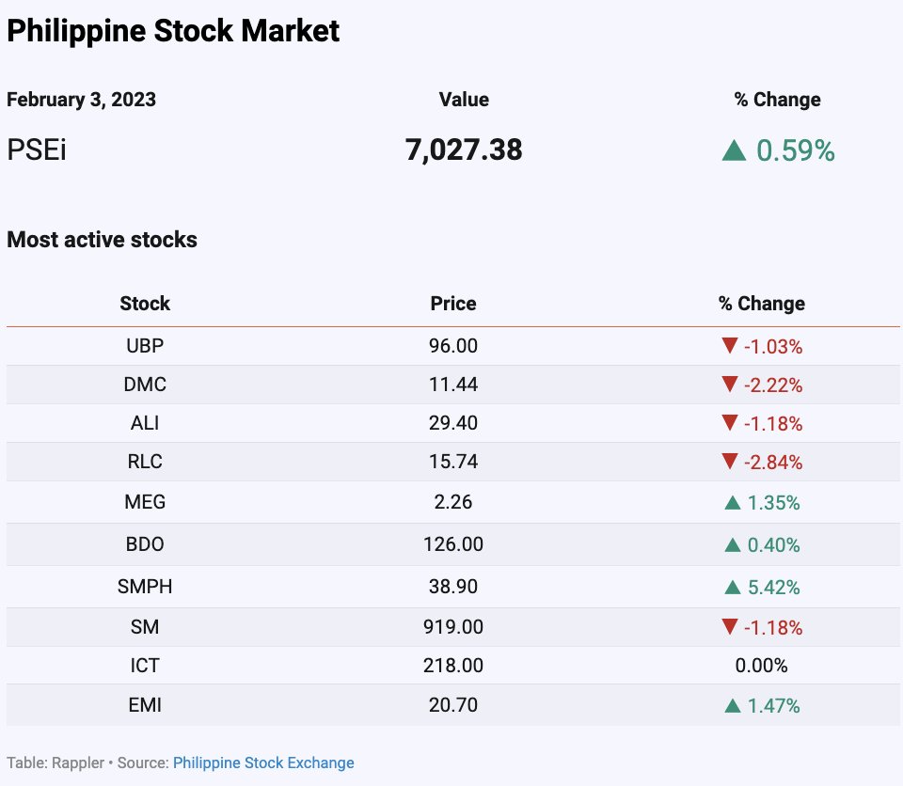Click the February 3, 2023 date label

[x=81, y=100]
